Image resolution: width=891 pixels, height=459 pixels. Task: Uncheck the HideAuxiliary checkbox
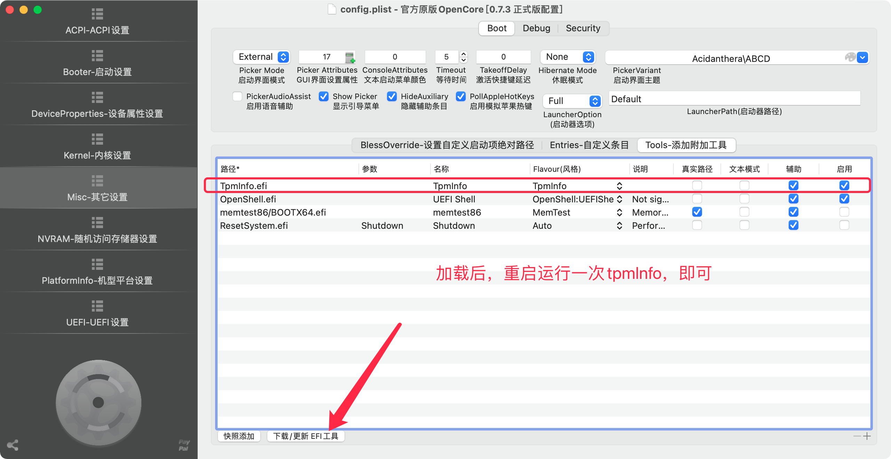(392, 97)
